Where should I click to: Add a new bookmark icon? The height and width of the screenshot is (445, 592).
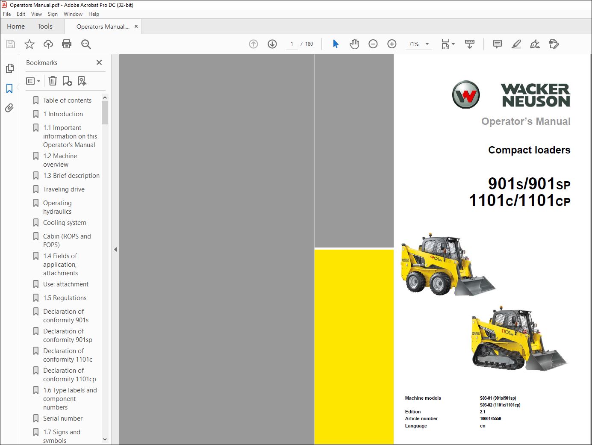[x=67, y=81]
